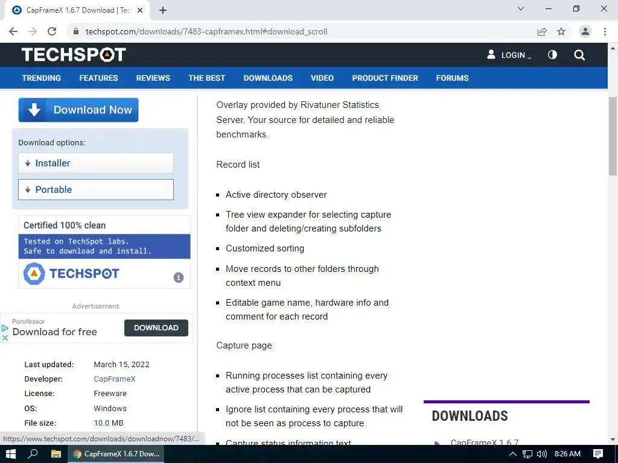Click the address bar URL
The width and height of the screenshot is (618, 463).
206,31
